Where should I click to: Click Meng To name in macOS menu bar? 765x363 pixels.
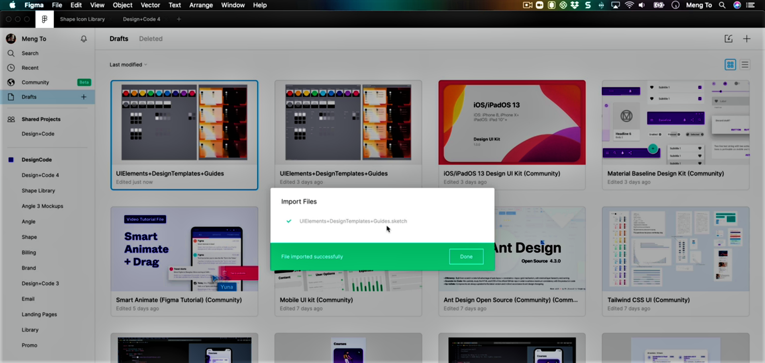[x=699, y=5]
